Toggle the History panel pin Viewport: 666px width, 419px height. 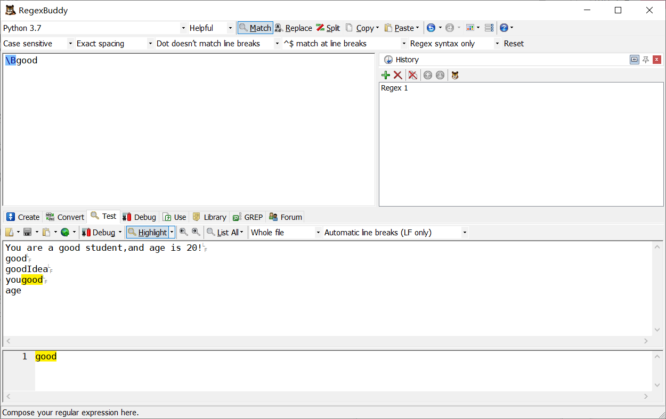click(646, 60)
